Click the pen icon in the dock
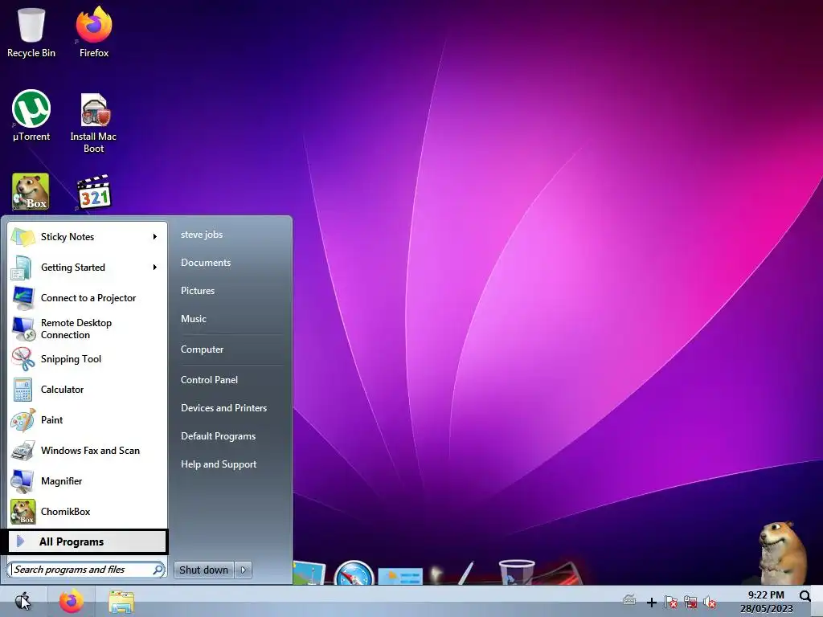This screenshot has width=823, height=617. pyautogui.click(x=465, y=573)
